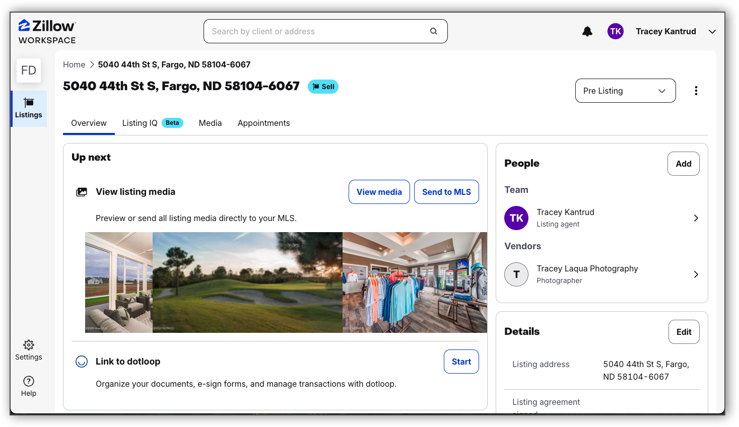The height and width of the screenshot is (427, 739).
Task: Click the Zillow Workspace logo
Action: pos(47,31)
